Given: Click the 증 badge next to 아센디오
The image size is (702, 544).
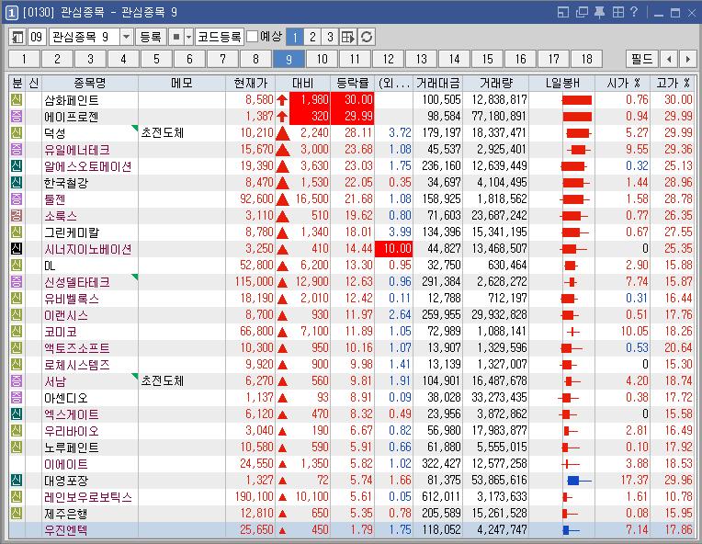Looking at the screenshot, I should coord(17,398).
